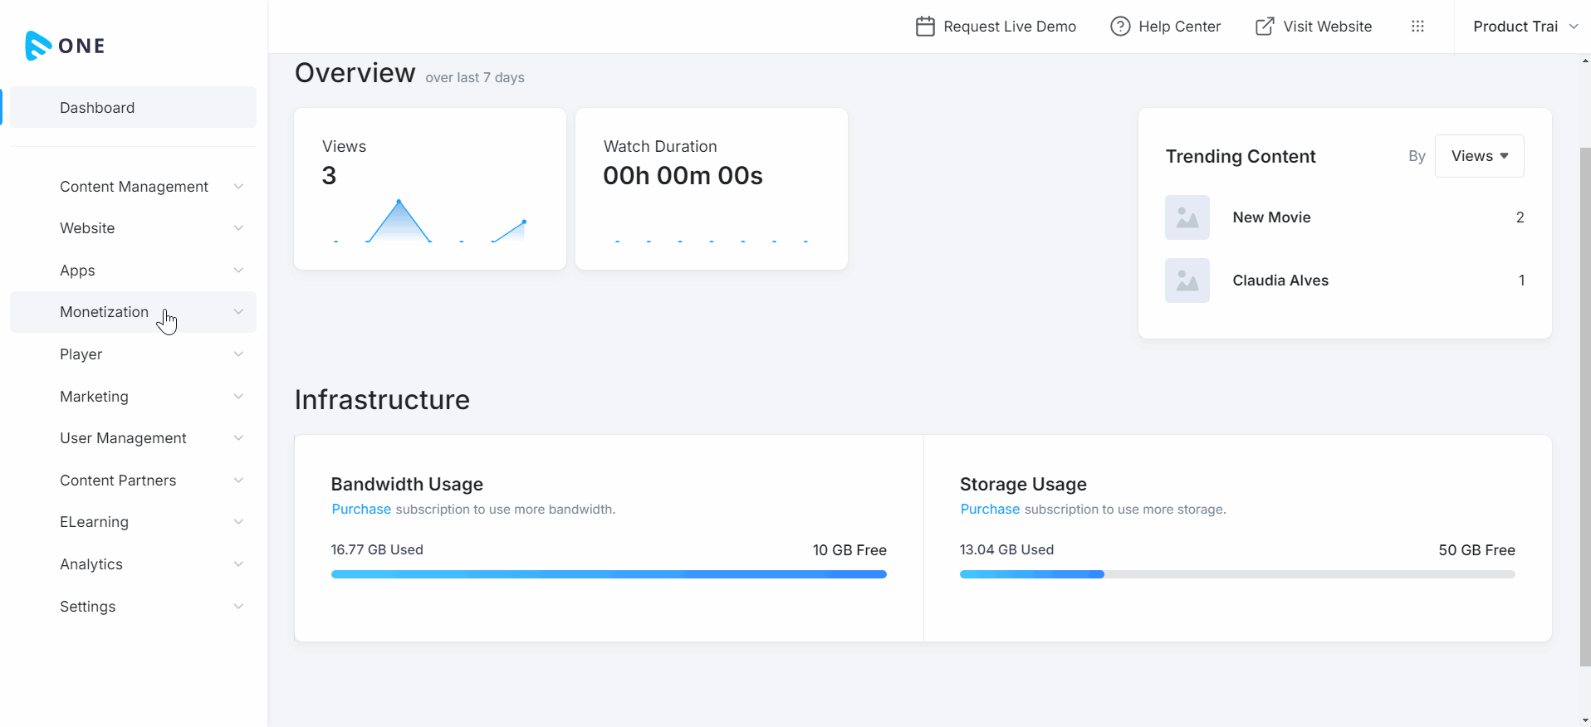Viewport: 1591px width, 727px height.
Task: Click the Views chart peak point
Action: (x=399, y=202)
